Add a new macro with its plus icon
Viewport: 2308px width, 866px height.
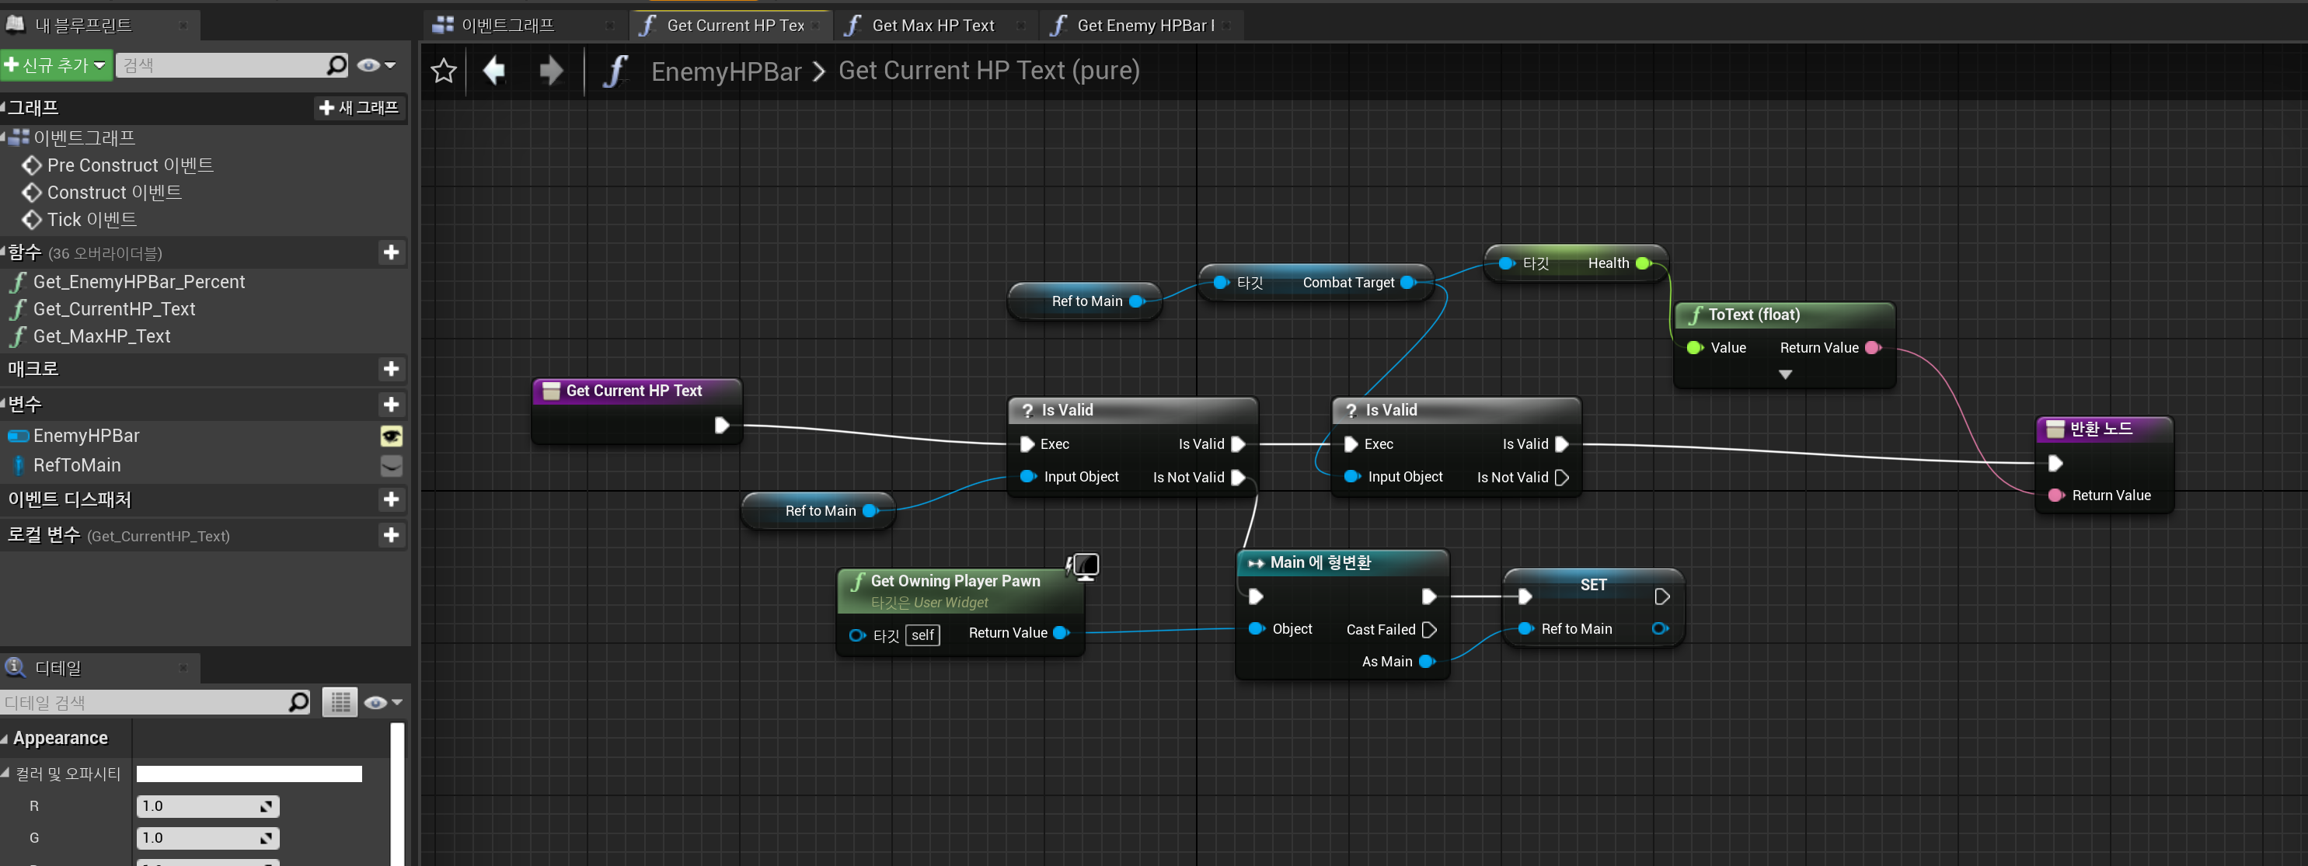pos(392,368)
